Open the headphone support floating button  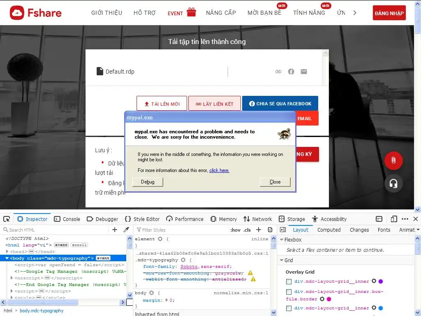(393, 184)
